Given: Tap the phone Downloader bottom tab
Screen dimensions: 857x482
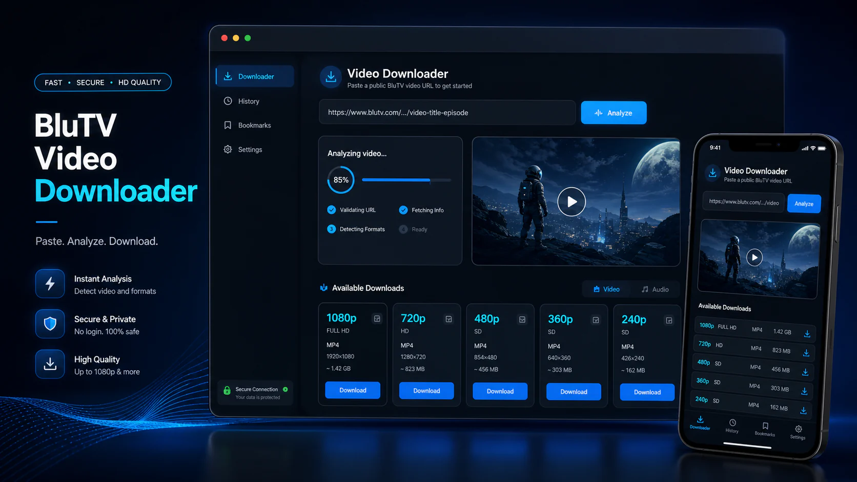Looking at the screenshot, I should coord(700,423).
